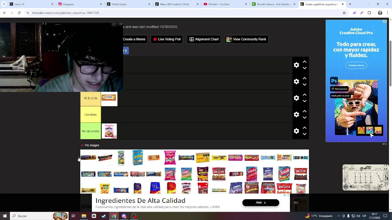This screenshot has height=220, width=392.
Task: Select the Portenitas package thumbnail
Action: point(121,174)
